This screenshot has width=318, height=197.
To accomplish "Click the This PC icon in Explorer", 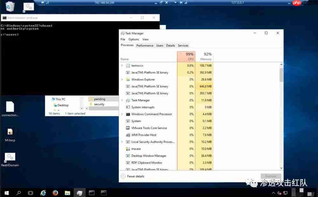I will pyautogui.click(x=53, y=99).
